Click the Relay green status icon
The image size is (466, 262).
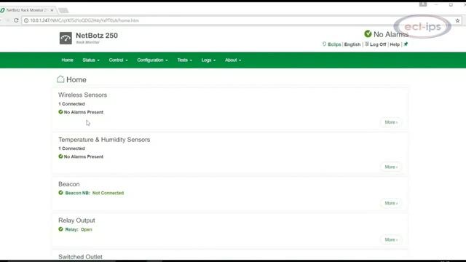click(x=60, y=229)
